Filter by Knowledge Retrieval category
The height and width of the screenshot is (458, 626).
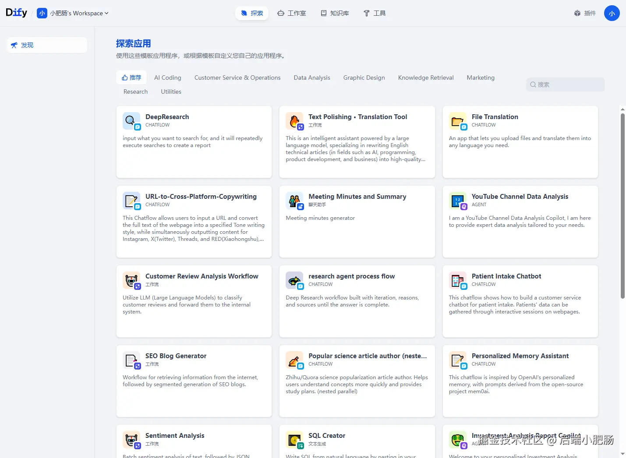point(426,78)
